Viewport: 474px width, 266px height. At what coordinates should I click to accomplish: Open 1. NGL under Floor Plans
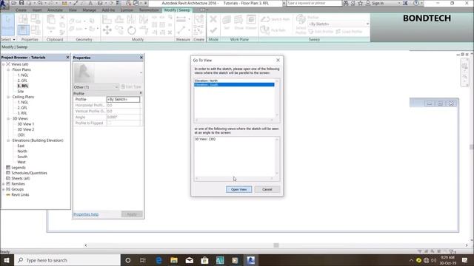[23, 75]
